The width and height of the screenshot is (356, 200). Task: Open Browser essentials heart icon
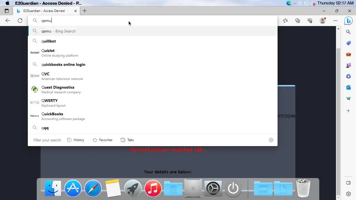pyautogui.click(x=310, y=21)
